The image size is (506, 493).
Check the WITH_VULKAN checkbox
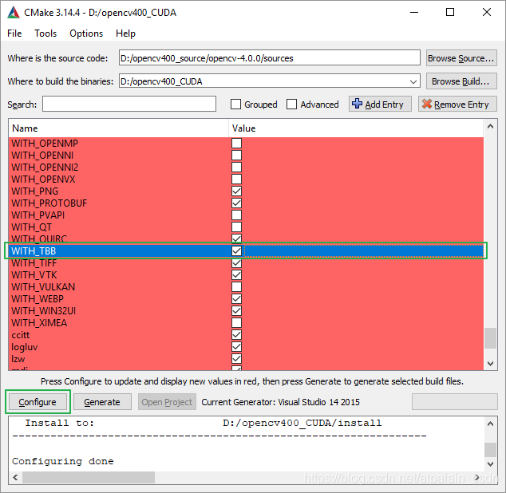coord(236,287)
